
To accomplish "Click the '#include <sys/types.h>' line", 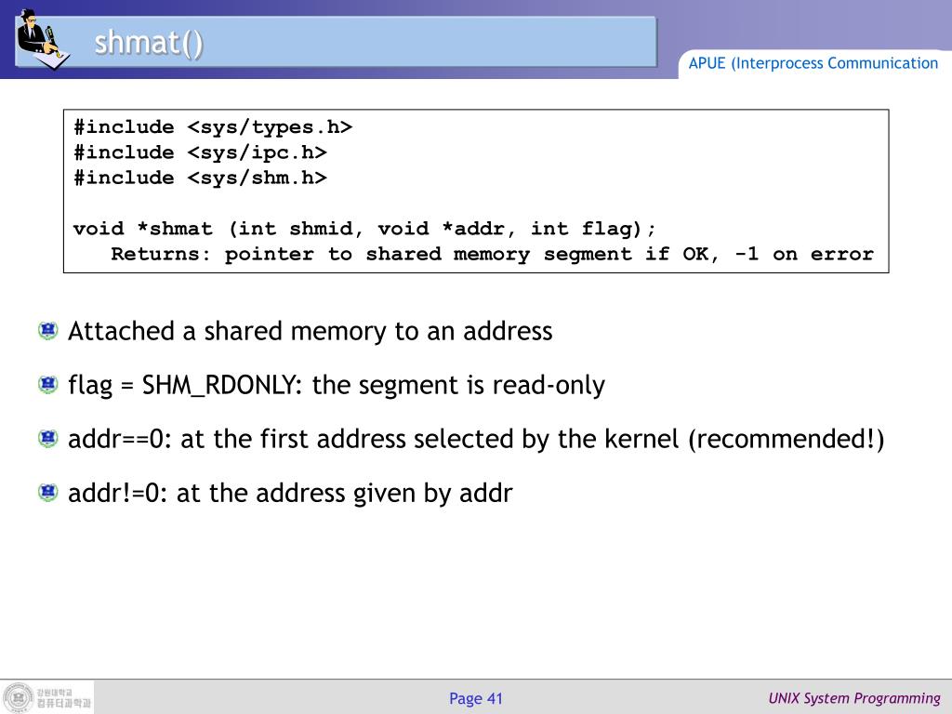I will pos(213,126).
